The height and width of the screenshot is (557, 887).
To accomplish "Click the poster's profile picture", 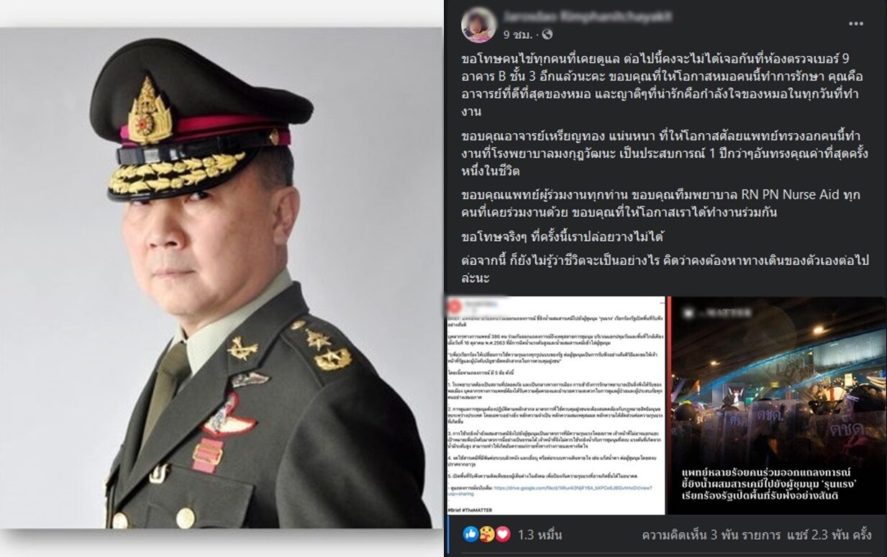I will (x=478, y=25).
